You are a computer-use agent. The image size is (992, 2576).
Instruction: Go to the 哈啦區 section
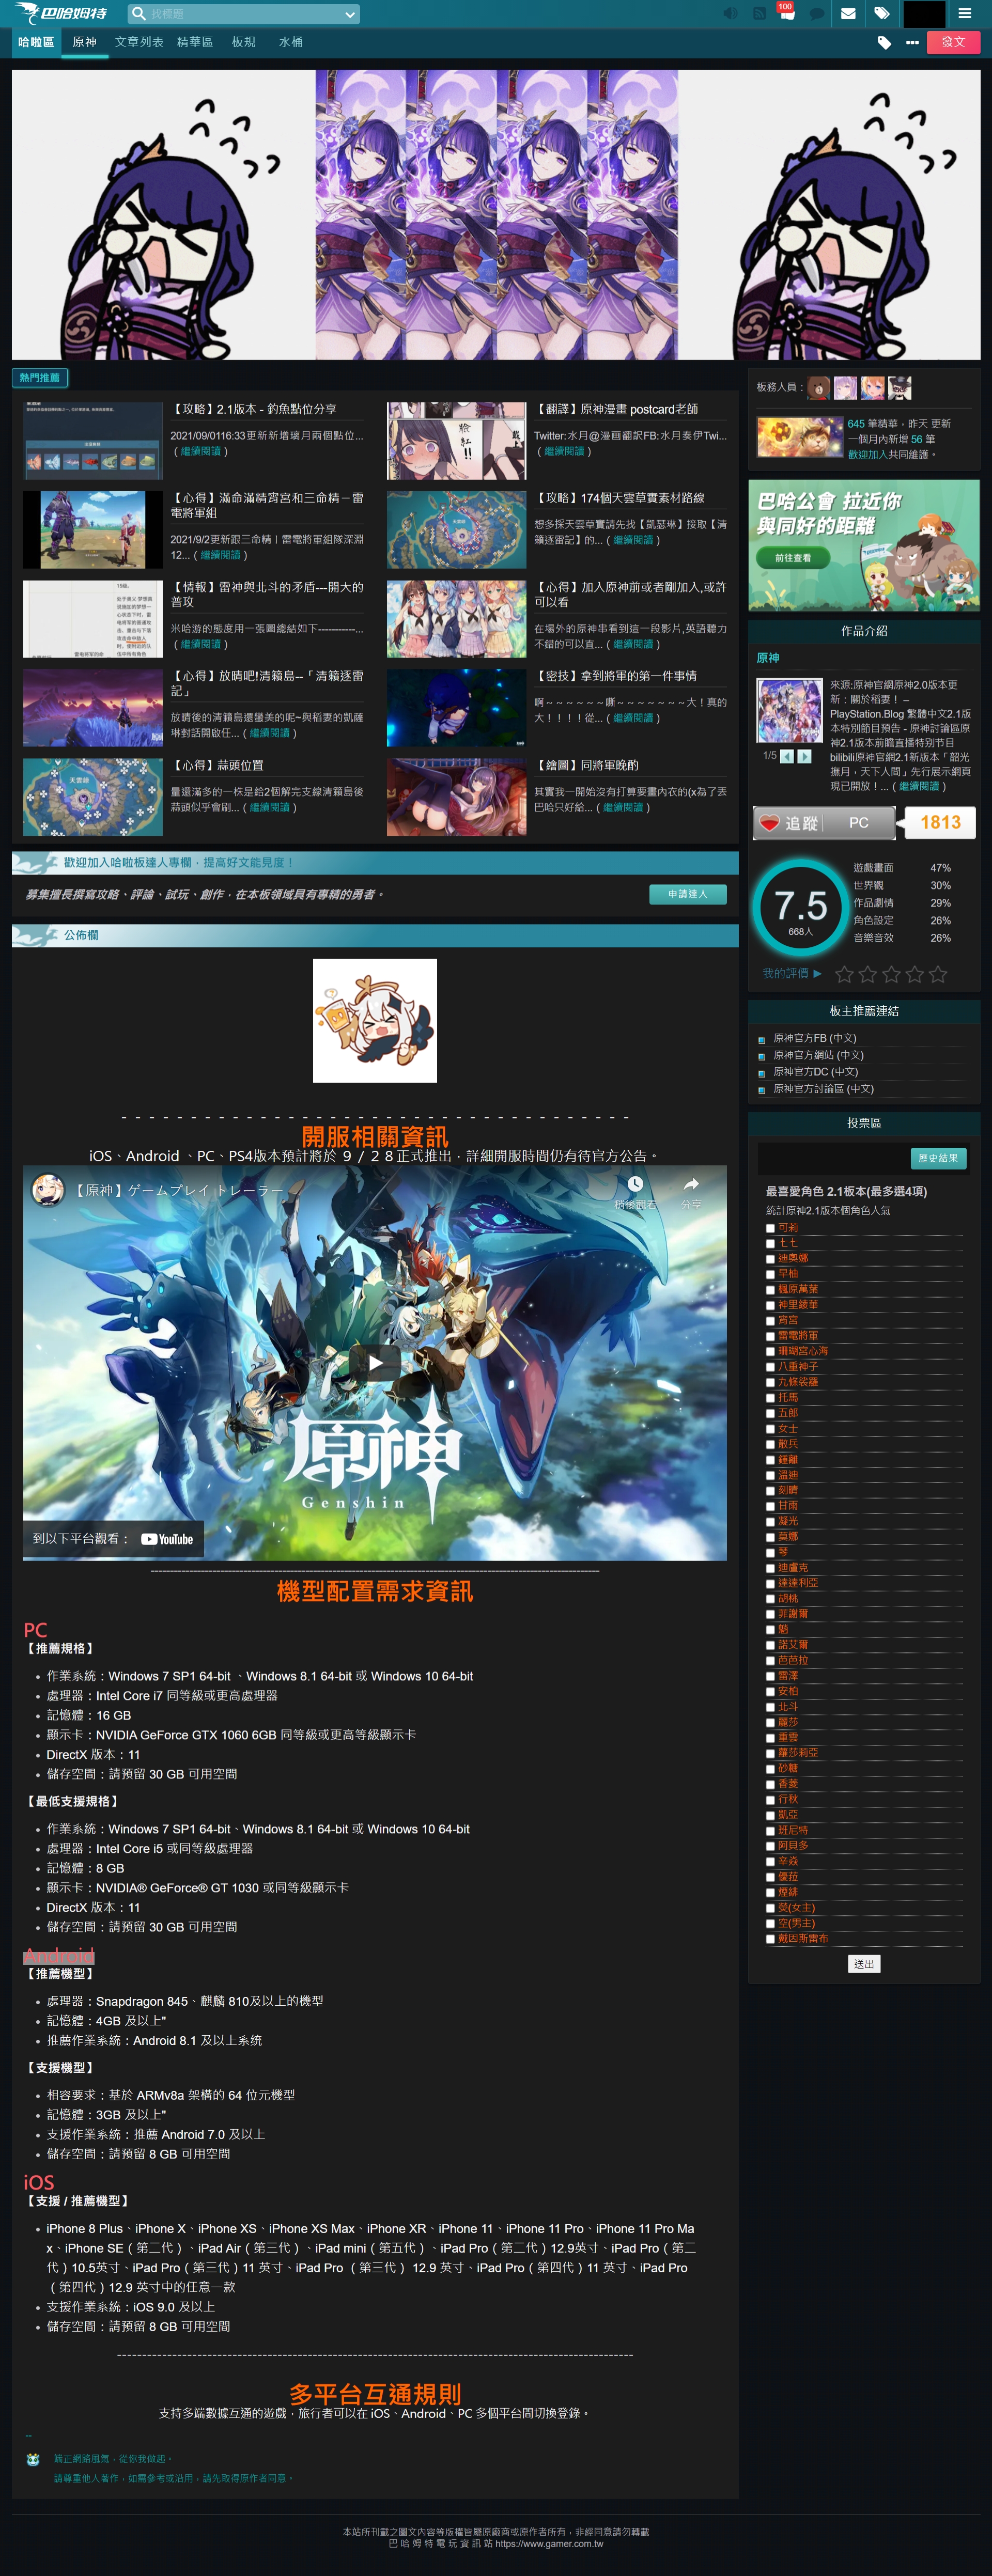[x=36, y=42]
